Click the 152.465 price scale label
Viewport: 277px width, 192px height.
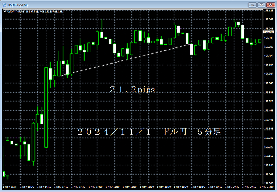268,111
